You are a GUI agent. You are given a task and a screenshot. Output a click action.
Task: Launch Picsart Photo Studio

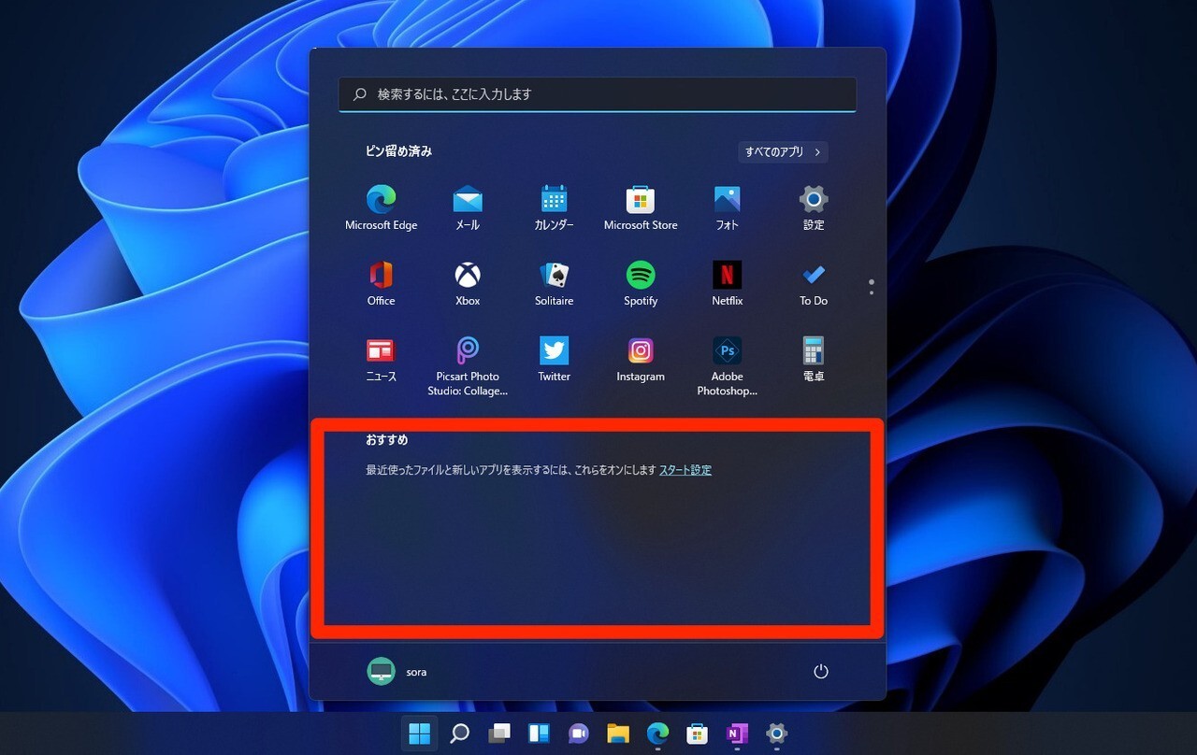pyautogui.click(x=468, y=366)
